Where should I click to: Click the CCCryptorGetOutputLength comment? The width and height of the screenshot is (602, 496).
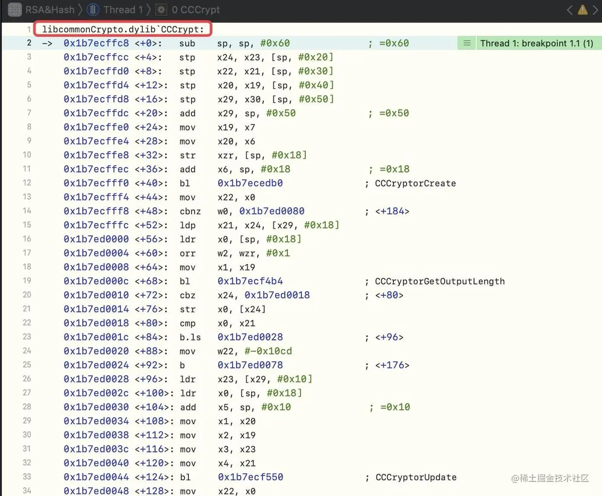[x=440, y=281]
